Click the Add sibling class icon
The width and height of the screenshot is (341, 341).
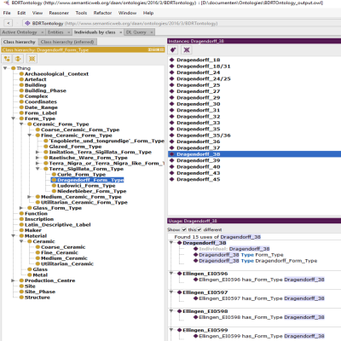click(x=18, y=59)
